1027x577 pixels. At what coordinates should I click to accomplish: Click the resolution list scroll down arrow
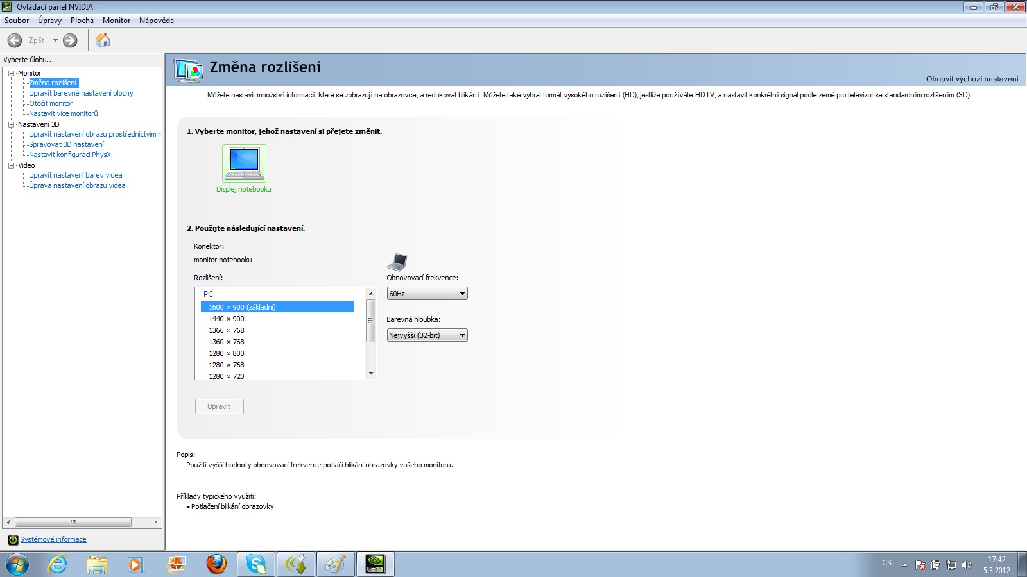pyautogui.click(x=370, y=374)
